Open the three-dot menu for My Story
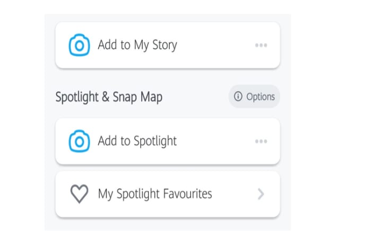 coord(261,45)
